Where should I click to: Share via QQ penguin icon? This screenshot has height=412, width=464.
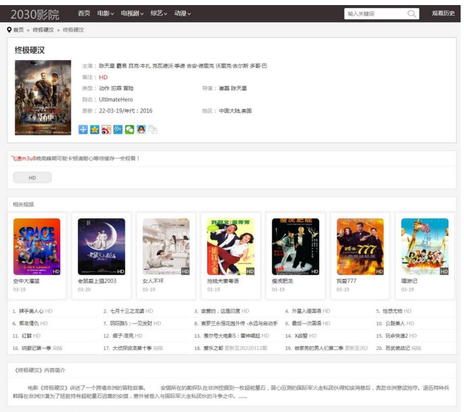pos(142,130)
